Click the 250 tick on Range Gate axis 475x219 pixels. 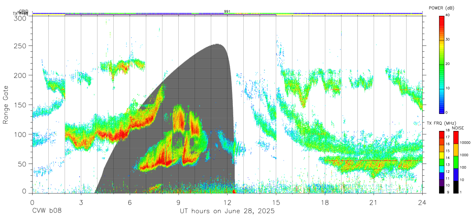tap(20, 46)
